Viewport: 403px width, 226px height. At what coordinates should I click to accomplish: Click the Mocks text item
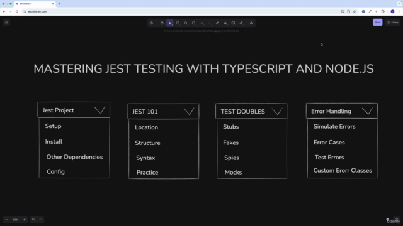[x=233, y=173]
